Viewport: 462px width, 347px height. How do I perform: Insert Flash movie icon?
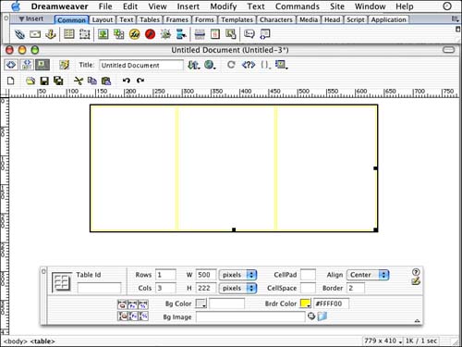point(150,34)
